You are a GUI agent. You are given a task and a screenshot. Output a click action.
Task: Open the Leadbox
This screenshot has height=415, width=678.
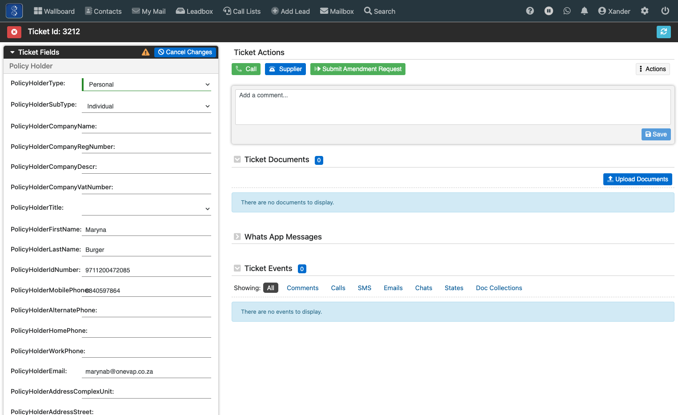click(x=194, y=11)
